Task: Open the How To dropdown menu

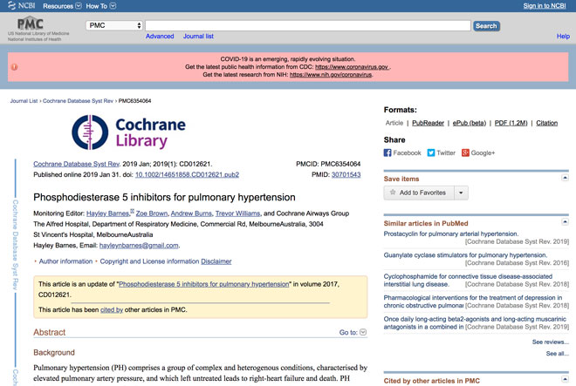Action: tap(100, 6)
